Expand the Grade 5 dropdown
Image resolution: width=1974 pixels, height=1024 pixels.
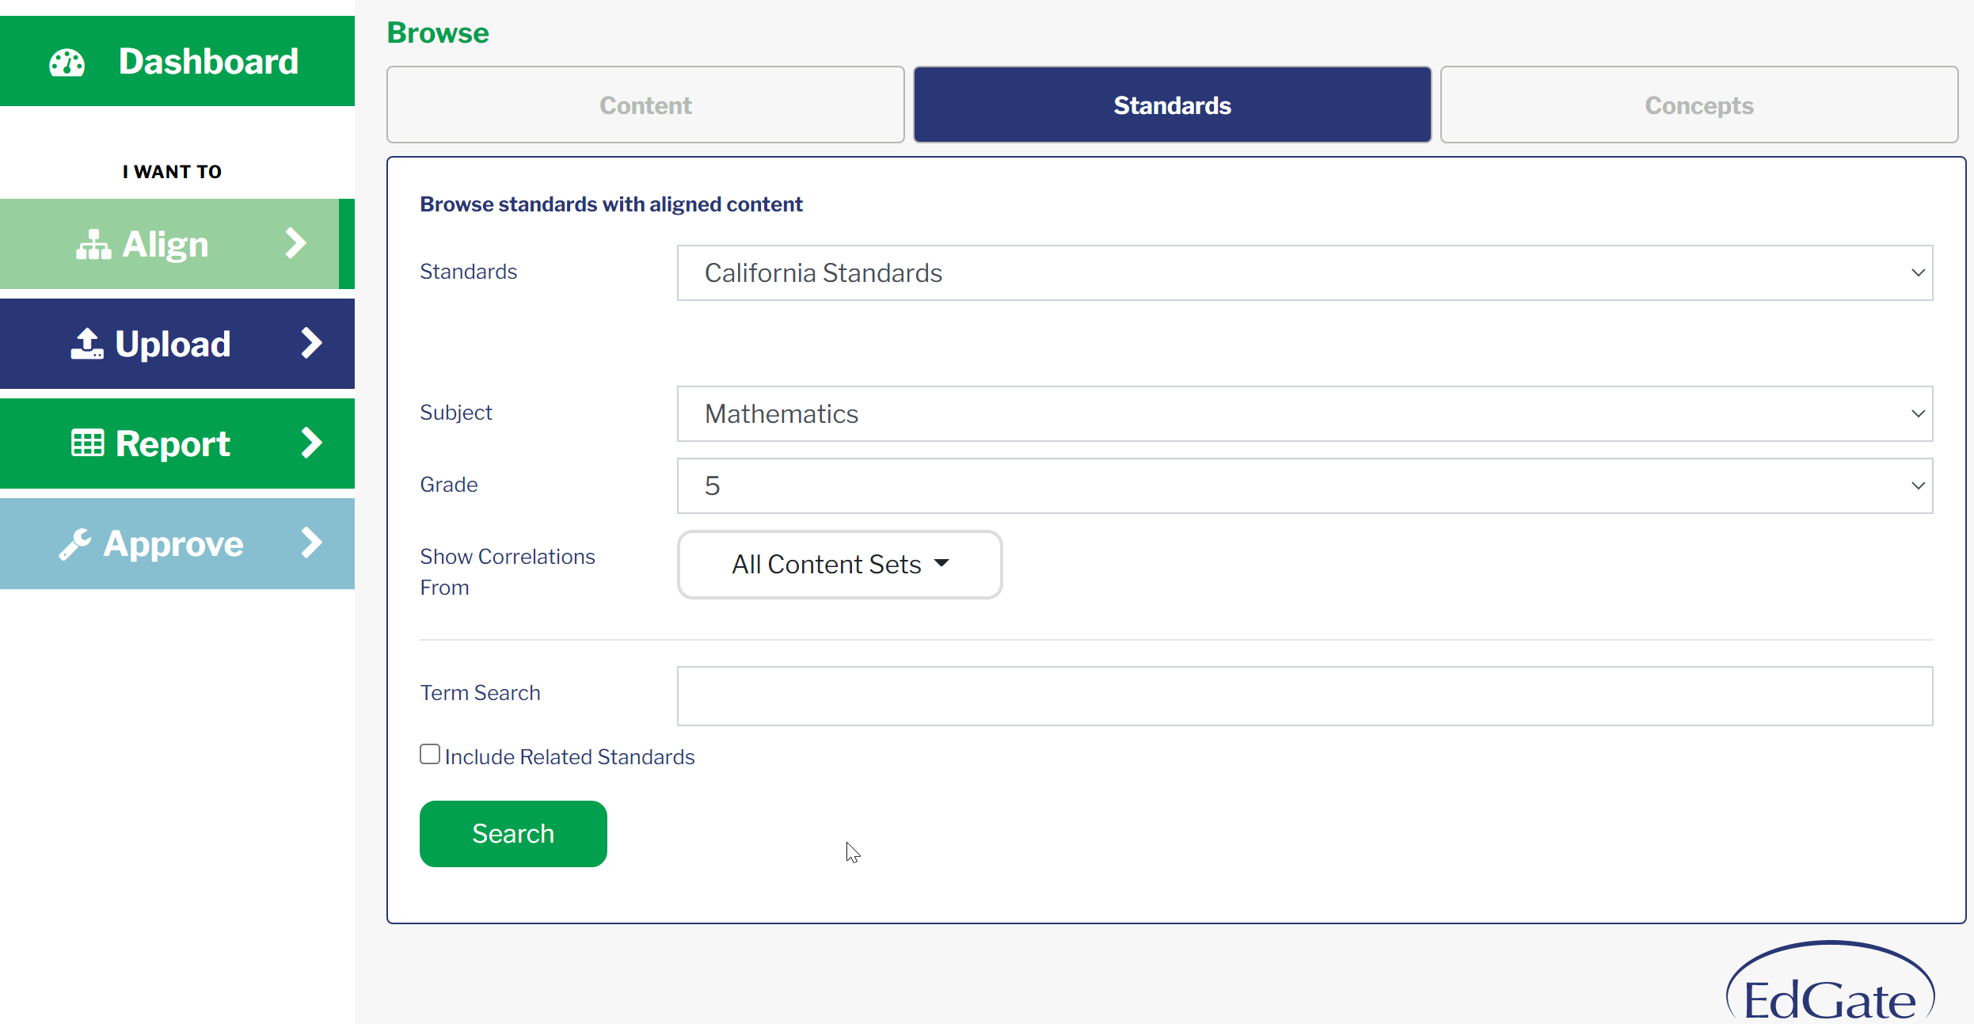(x=1305, y=486)
